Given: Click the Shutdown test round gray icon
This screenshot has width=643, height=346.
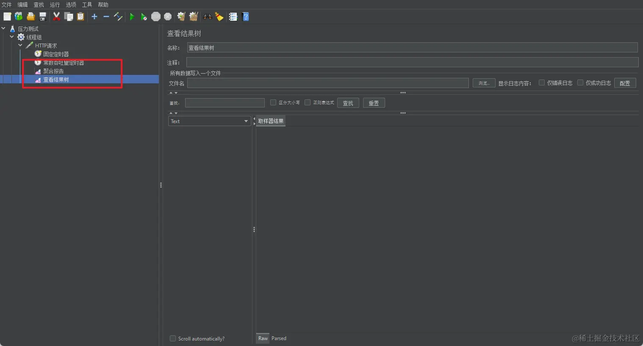Looking at the screenshot, I should [x=168, y=16].
